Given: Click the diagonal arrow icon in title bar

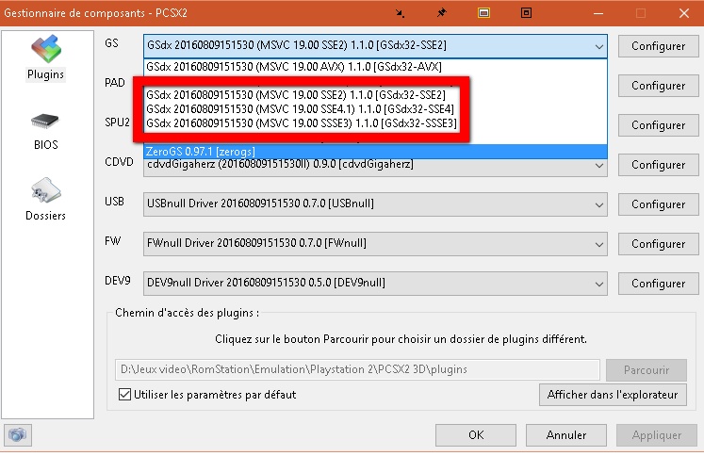Looking at the screenshot, I should pos(400,13).
